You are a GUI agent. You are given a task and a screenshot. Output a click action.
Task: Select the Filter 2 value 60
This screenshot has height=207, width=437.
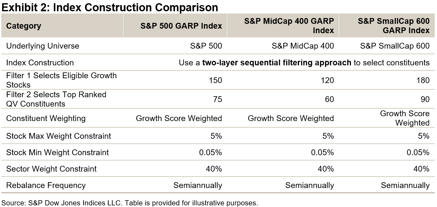tap(327, 99)
